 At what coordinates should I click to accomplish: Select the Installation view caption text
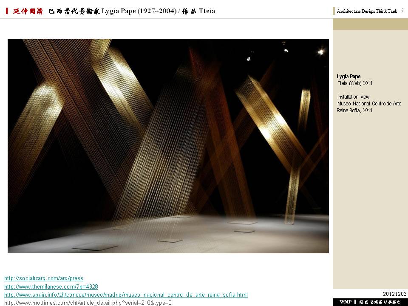click(353, 97)
